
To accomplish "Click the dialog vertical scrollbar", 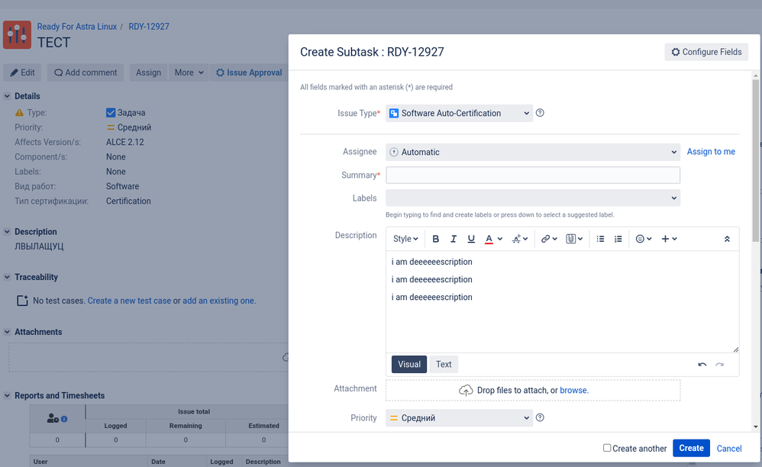I will point(755,160).
